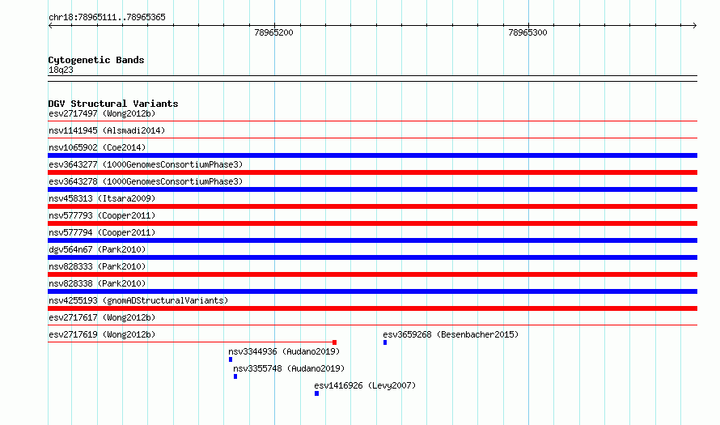Click chr18:78965111..78965365 coordinate label
The width and height of the screenshot is (720, 425).
(x=107, y=18)
